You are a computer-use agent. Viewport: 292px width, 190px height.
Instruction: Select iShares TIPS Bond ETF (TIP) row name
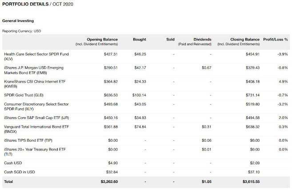click(28, 140)
